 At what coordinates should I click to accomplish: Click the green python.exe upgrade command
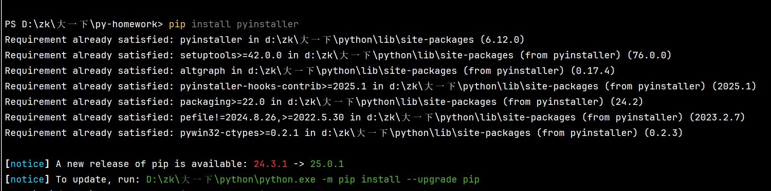(313, 179)
